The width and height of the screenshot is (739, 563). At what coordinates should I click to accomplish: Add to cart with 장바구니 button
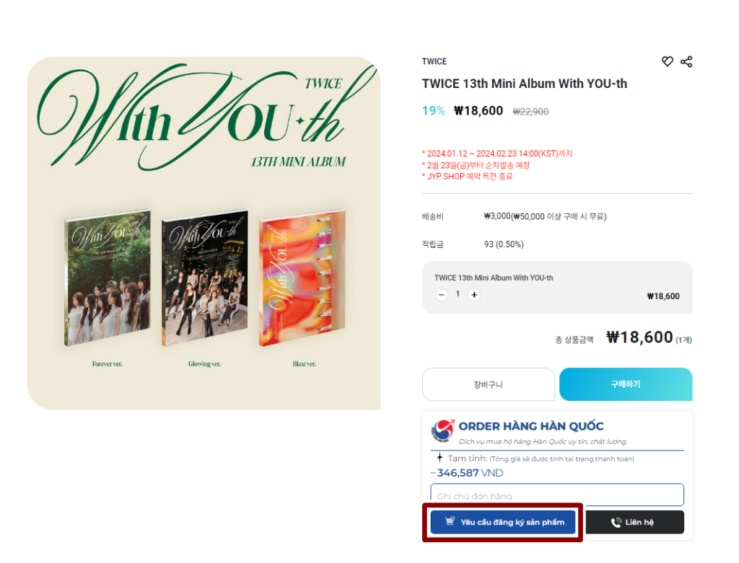(489, 384)
